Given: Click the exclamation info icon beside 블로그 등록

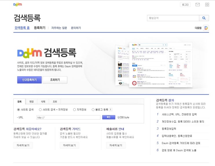Looking at the screenshot, I should pyautogui.click(x=111, y=109).
